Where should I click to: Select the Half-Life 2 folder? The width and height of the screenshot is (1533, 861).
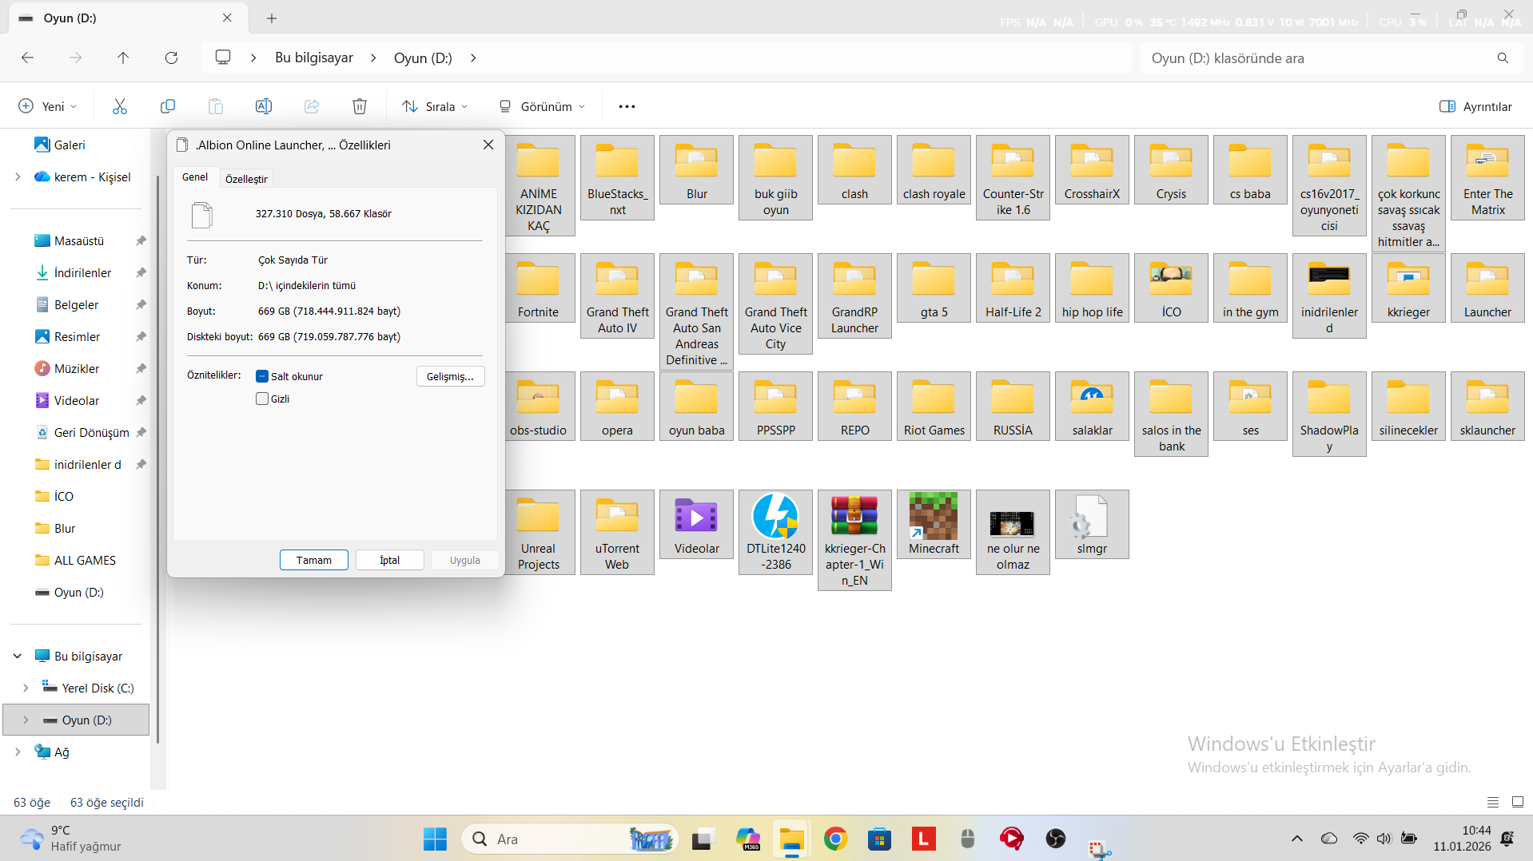[x=1013, y=288]
